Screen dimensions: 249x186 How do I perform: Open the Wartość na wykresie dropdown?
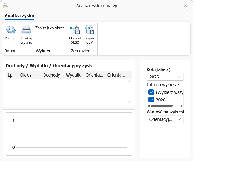165,119
